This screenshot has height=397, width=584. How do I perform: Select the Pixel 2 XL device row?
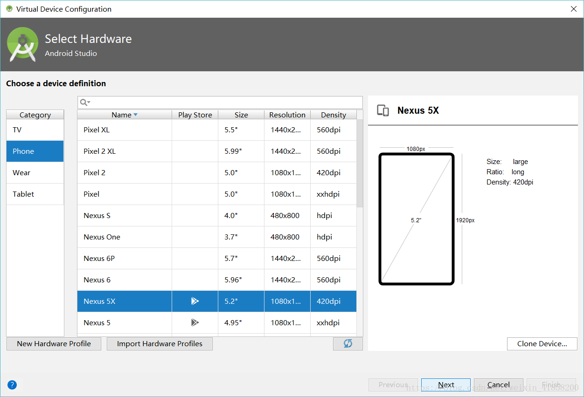(217, 151)
